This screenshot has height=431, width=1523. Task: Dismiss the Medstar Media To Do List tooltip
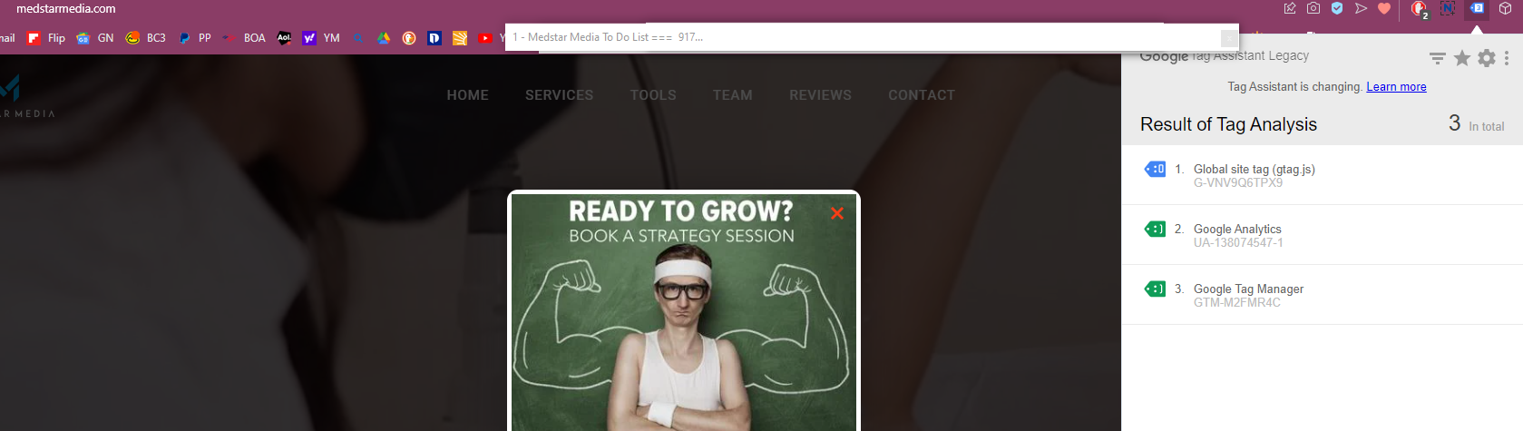coord(1229,38)
